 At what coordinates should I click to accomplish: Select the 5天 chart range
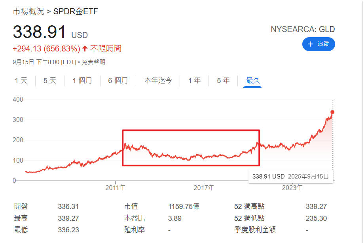pyautogui.click(x=50, y=81)
